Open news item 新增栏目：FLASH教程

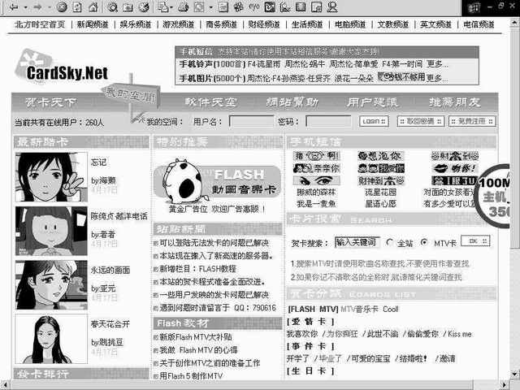point(197,269)
